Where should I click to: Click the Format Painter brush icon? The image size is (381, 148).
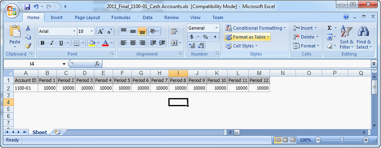pyautogui.click(x=28, y=46)
